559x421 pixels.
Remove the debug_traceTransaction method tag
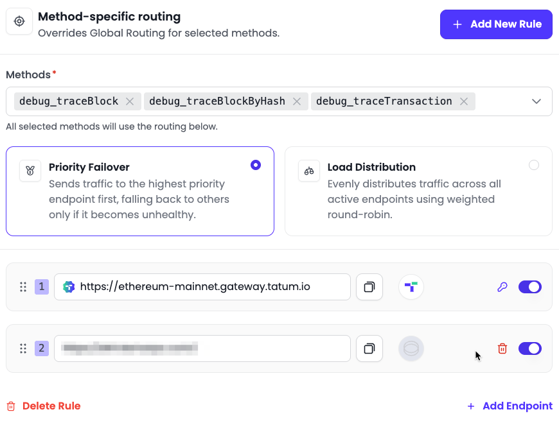[463, 101]
